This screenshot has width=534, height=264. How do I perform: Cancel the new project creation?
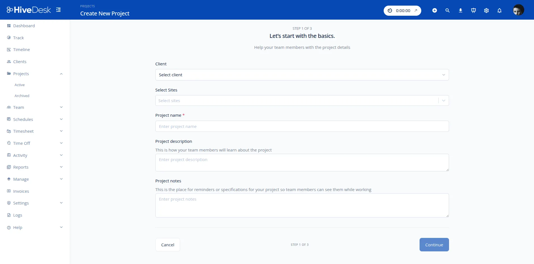pyautogui.click(x=167, y=244)
